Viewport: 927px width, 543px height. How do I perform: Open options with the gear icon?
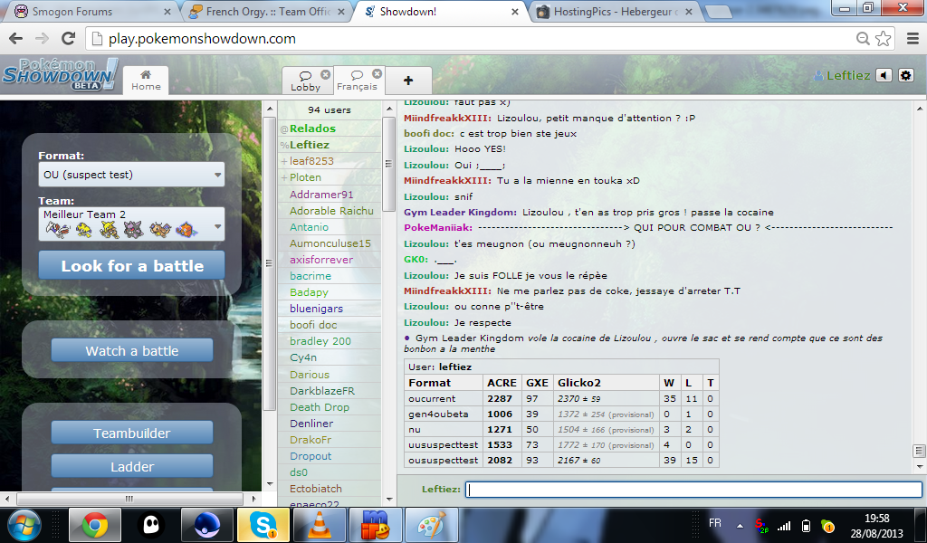(x=905, y=76)
